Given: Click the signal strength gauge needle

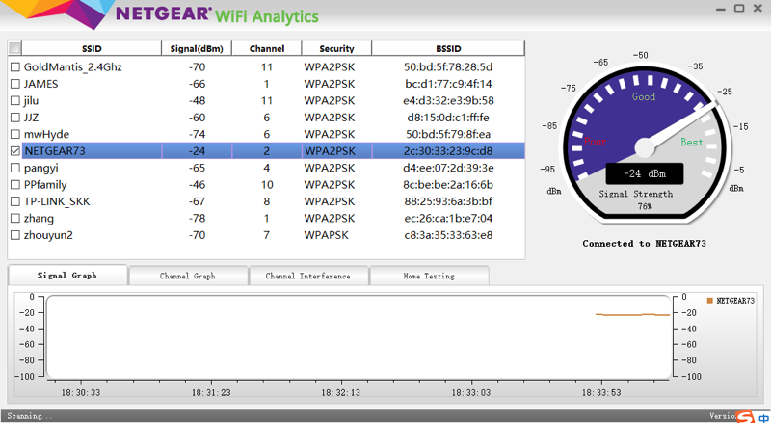Looking at the screenshot, I should (680, 126).
